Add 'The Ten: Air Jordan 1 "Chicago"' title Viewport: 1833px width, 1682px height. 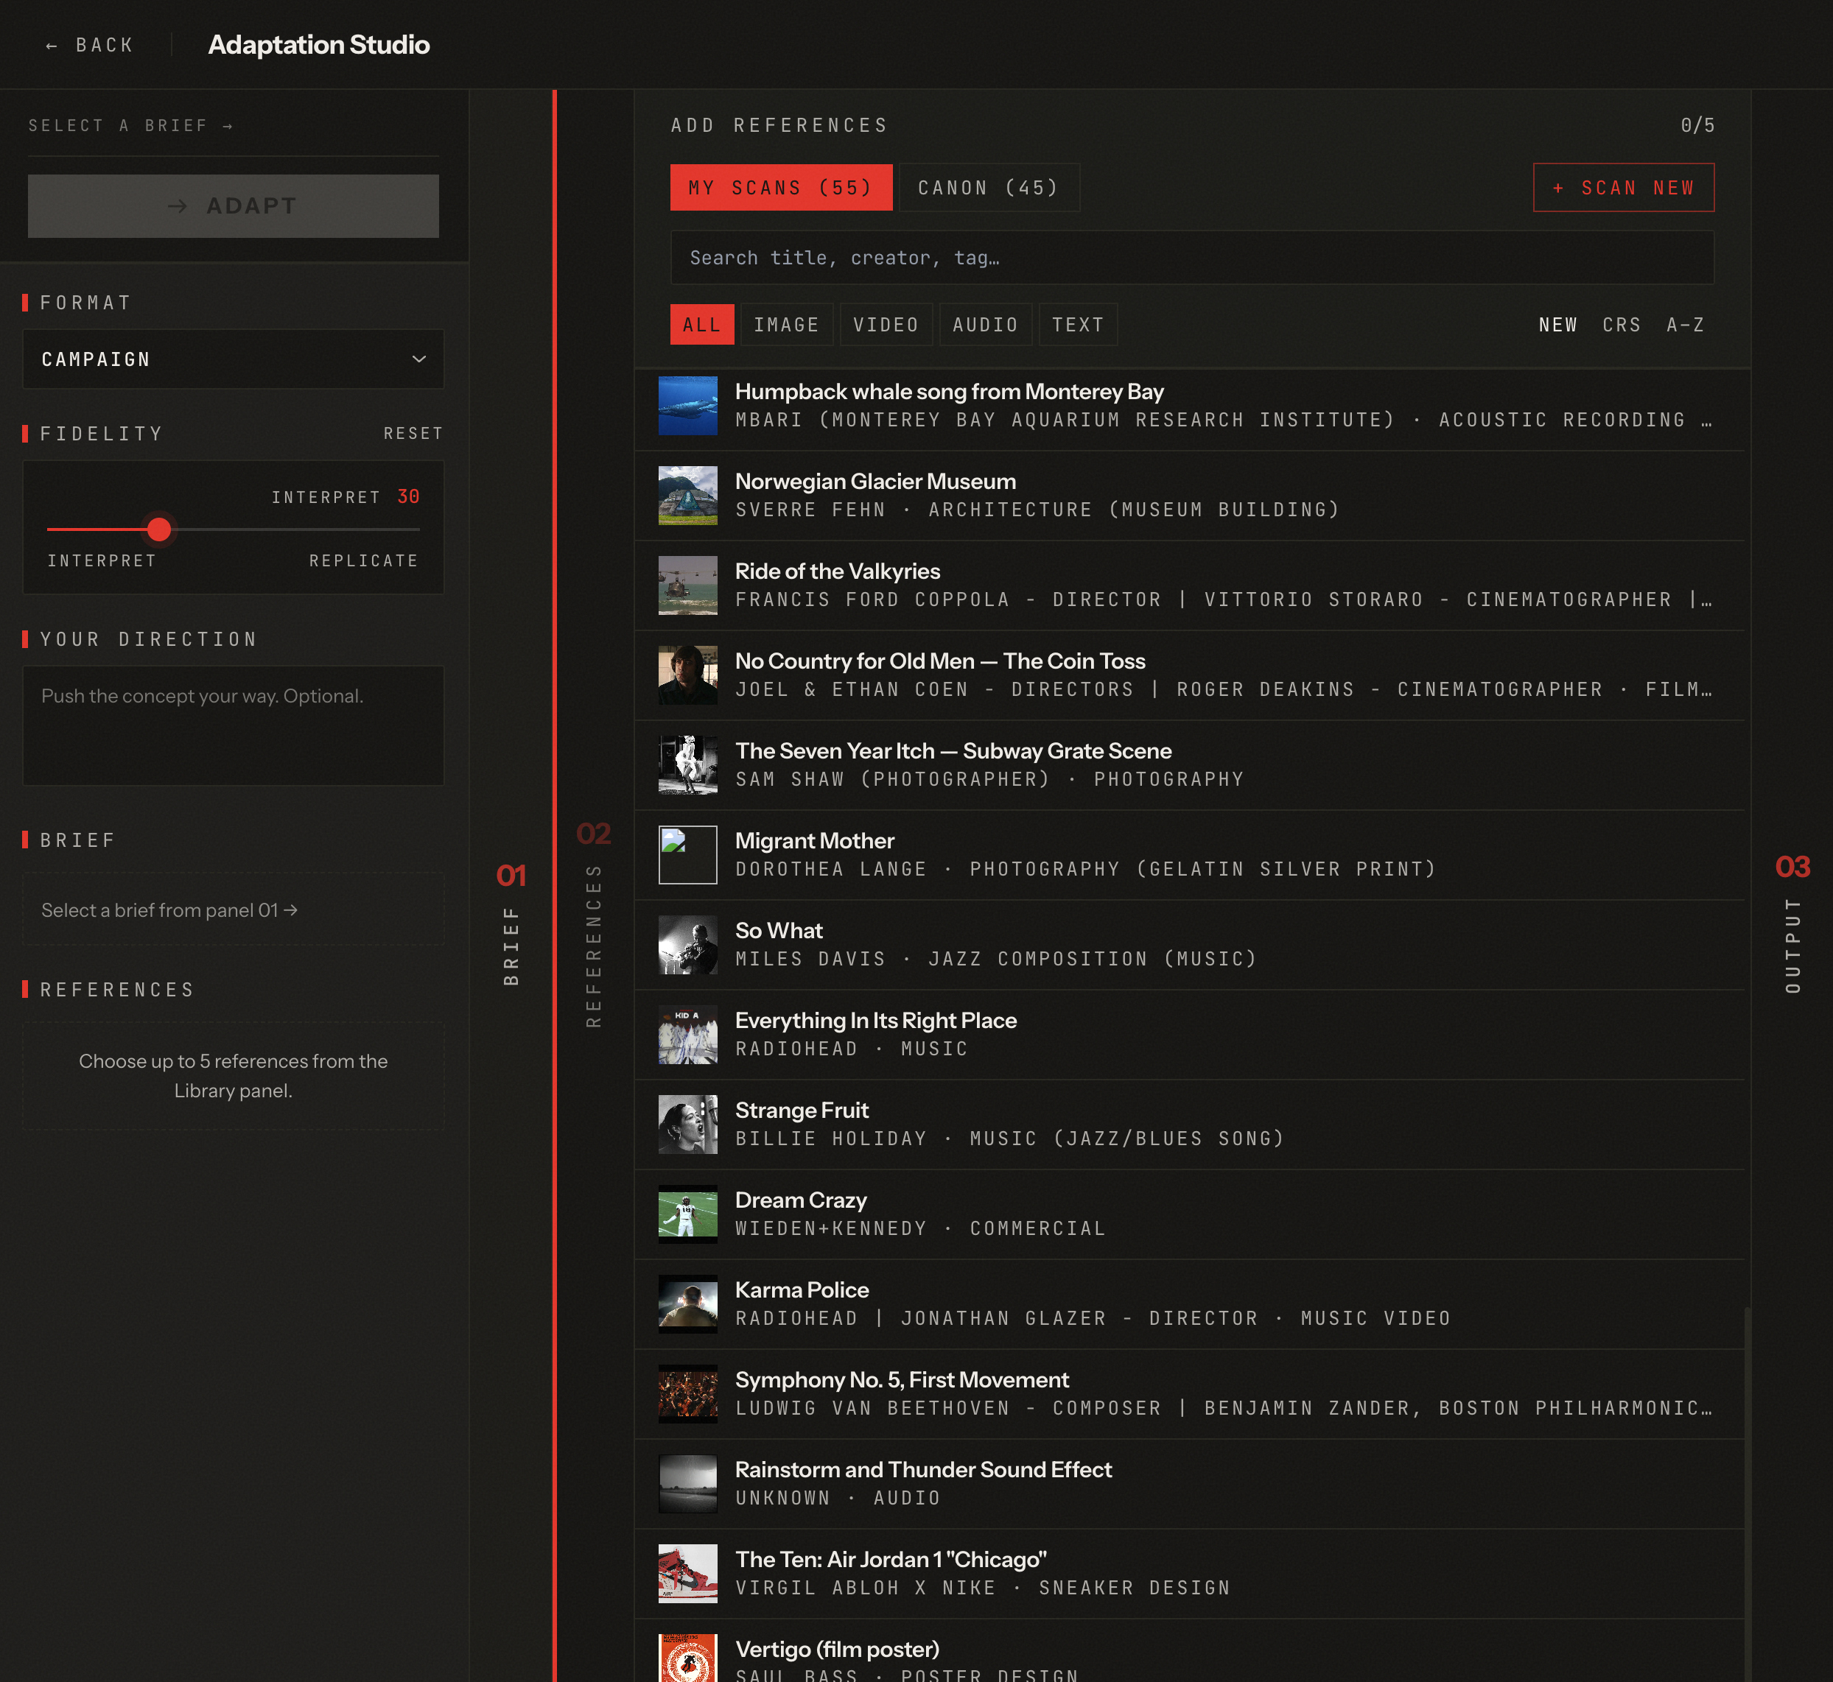[x=891, y=1559]
